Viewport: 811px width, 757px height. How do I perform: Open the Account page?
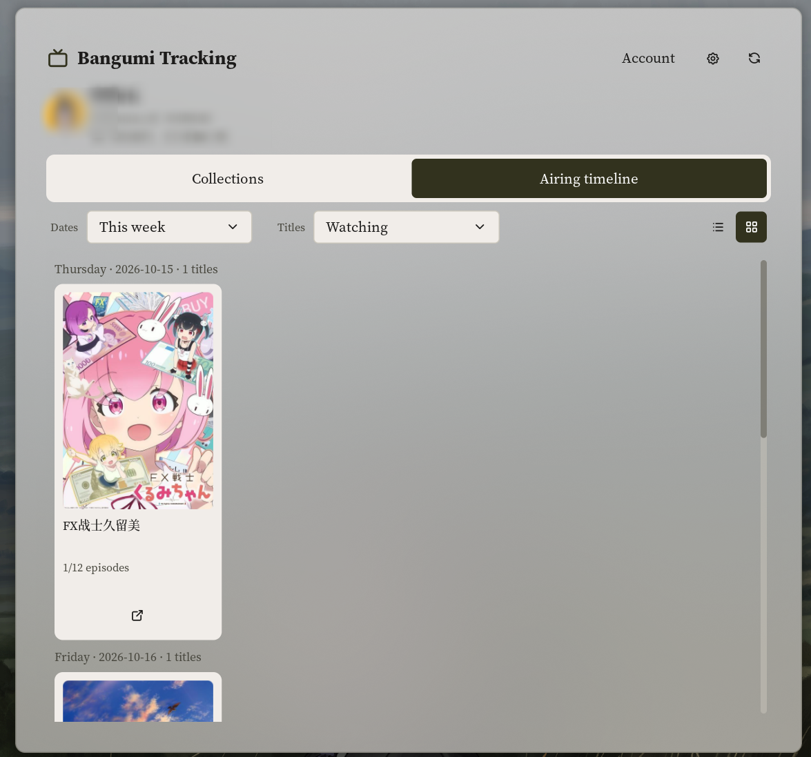point(648,59)
